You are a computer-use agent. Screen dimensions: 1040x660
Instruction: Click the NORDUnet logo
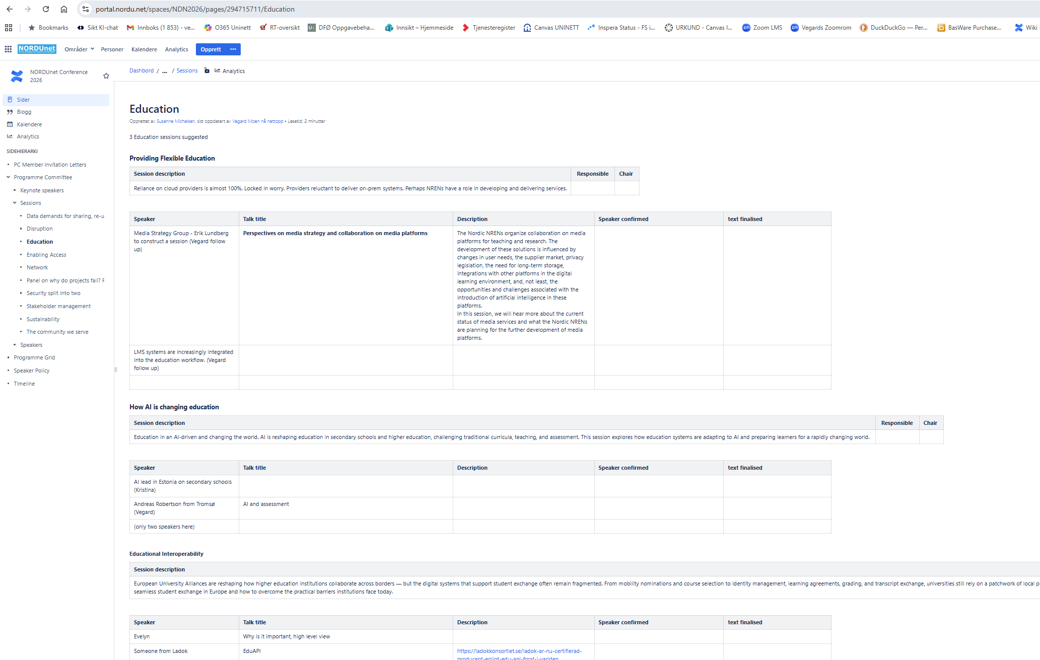pyautogui.click(x=37, y=49)
